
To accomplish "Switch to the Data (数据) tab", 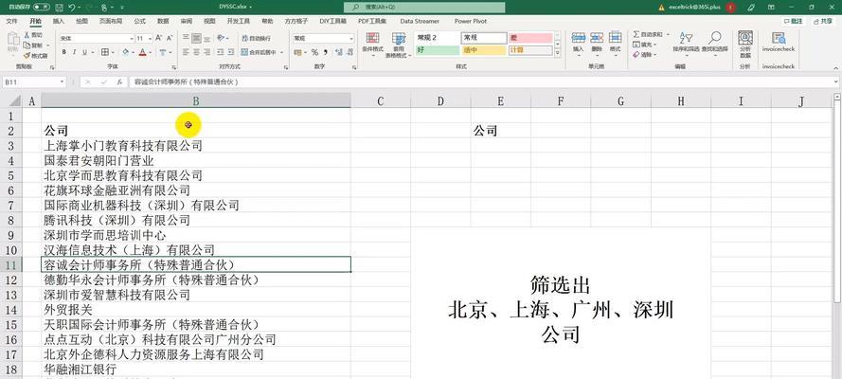I will pyautogui.click(x=163, y=21).
